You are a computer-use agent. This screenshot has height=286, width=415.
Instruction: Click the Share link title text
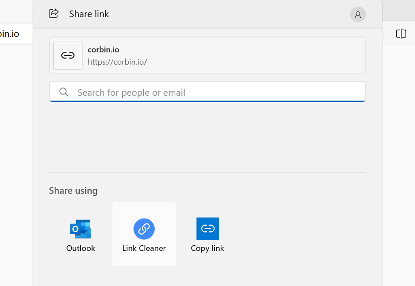(x=89, y=14)
